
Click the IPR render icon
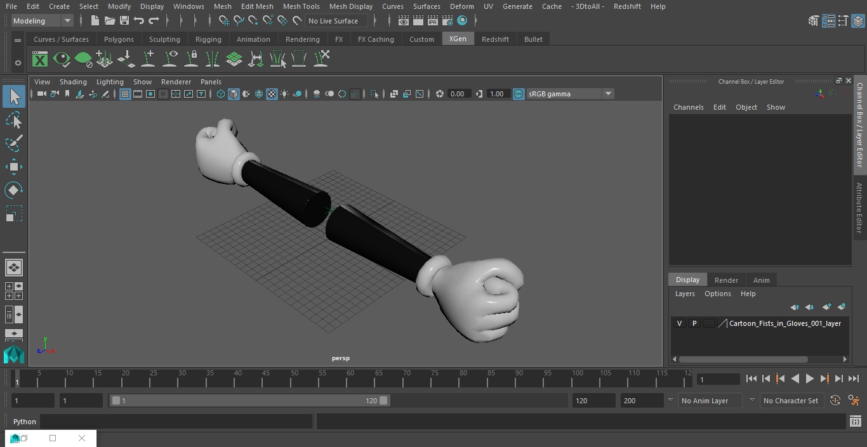point(433,21)
